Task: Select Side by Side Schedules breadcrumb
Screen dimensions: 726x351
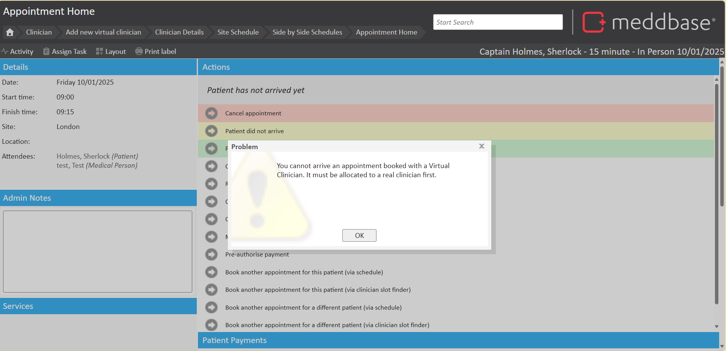Action: point(307,32)
